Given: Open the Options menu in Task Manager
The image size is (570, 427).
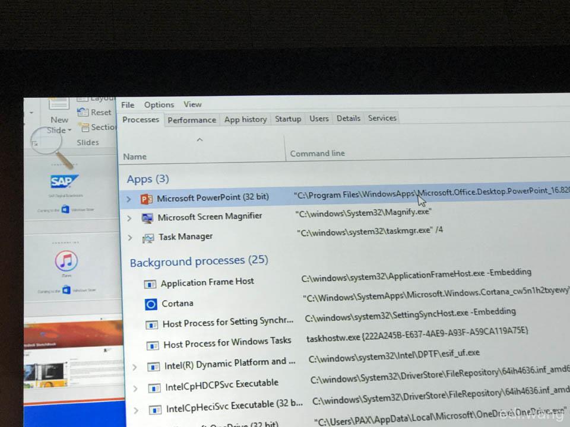Looking at the screenshot, I should [159, 105].
